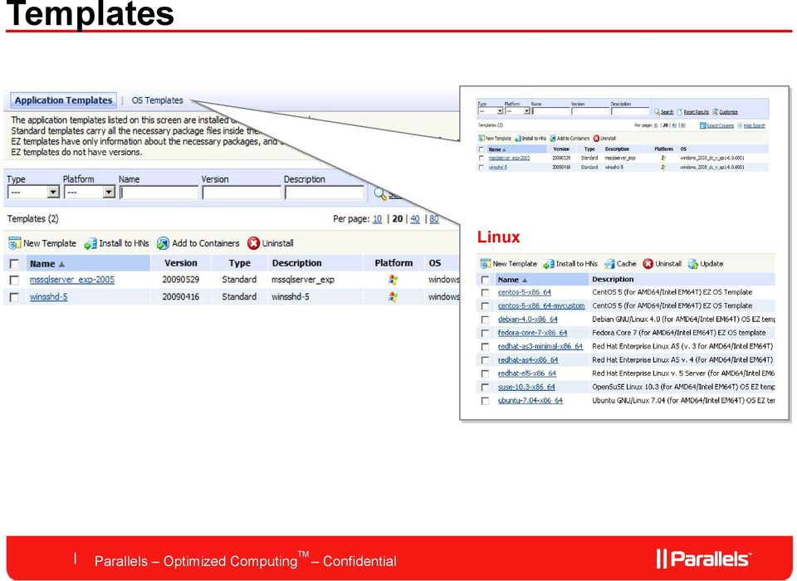Open the debian-4.0-x86_64 template link
797x581 pixels.
click(528, 320)
